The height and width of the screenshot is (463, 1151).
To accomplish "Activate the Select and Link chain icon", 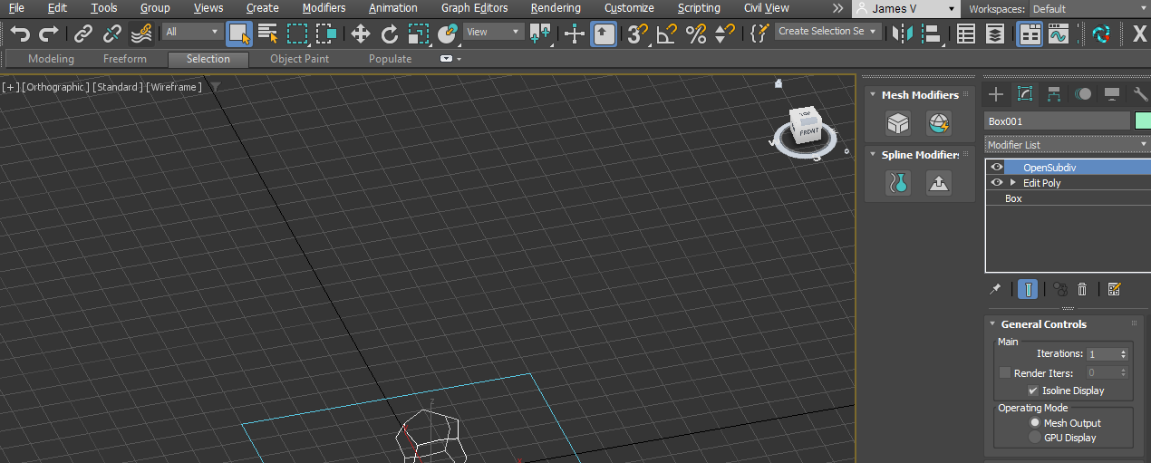I will pyautogui.click(x=83, y=34).
